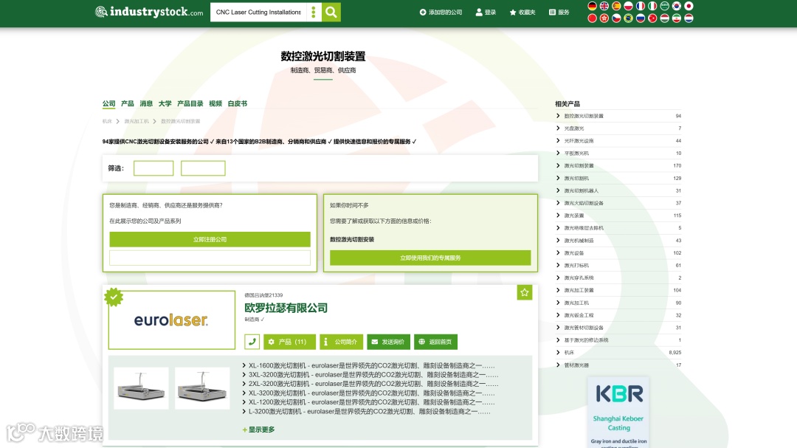
Task: Switch language with the Polish flag
Action: (628, 6)
